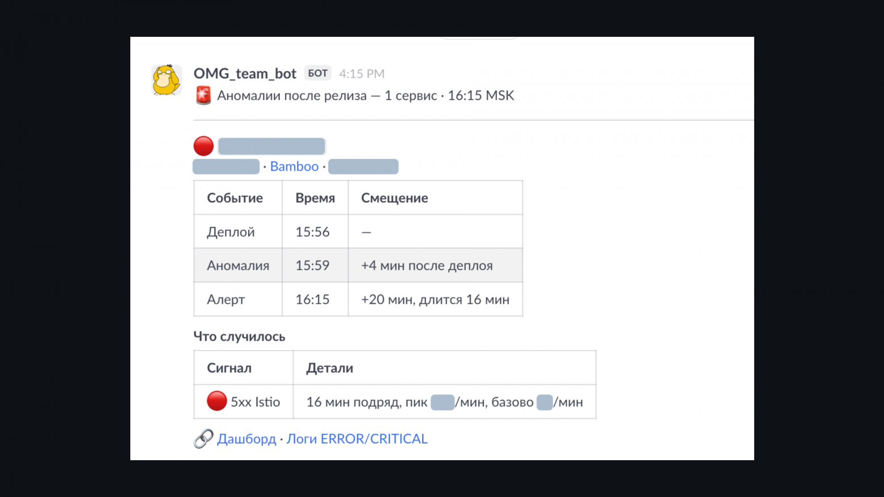
Task: Click the OMG_team_bot duck avatar
Action: [167, 79]
